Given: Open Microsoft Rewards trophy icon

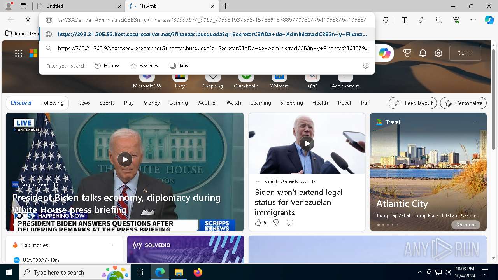Looking at the screenshot, I should [x=407, y=53].
